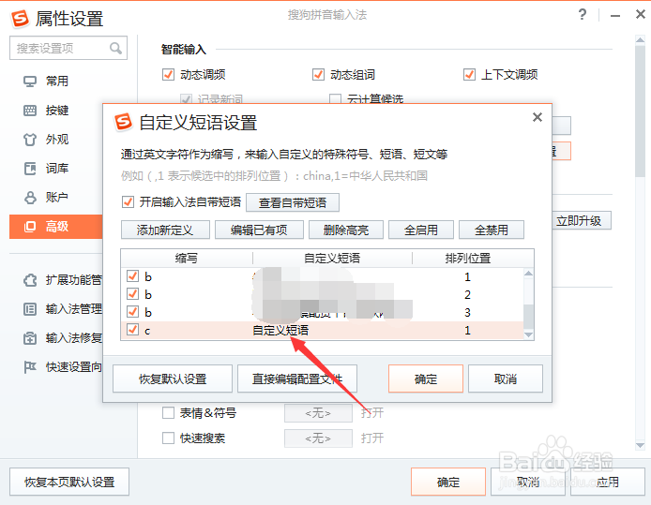Click 恢复本页默认设置 button
This screenshot has height=505, width=651.
[x=69, y=482]
